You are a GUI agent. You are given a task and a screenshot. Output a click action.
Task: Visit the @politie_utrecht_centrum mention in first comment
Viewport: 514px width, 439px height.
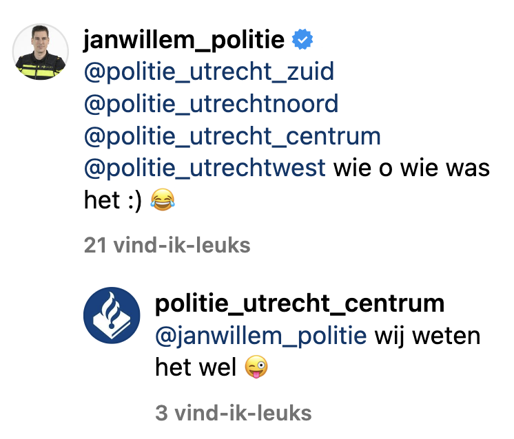232,136
